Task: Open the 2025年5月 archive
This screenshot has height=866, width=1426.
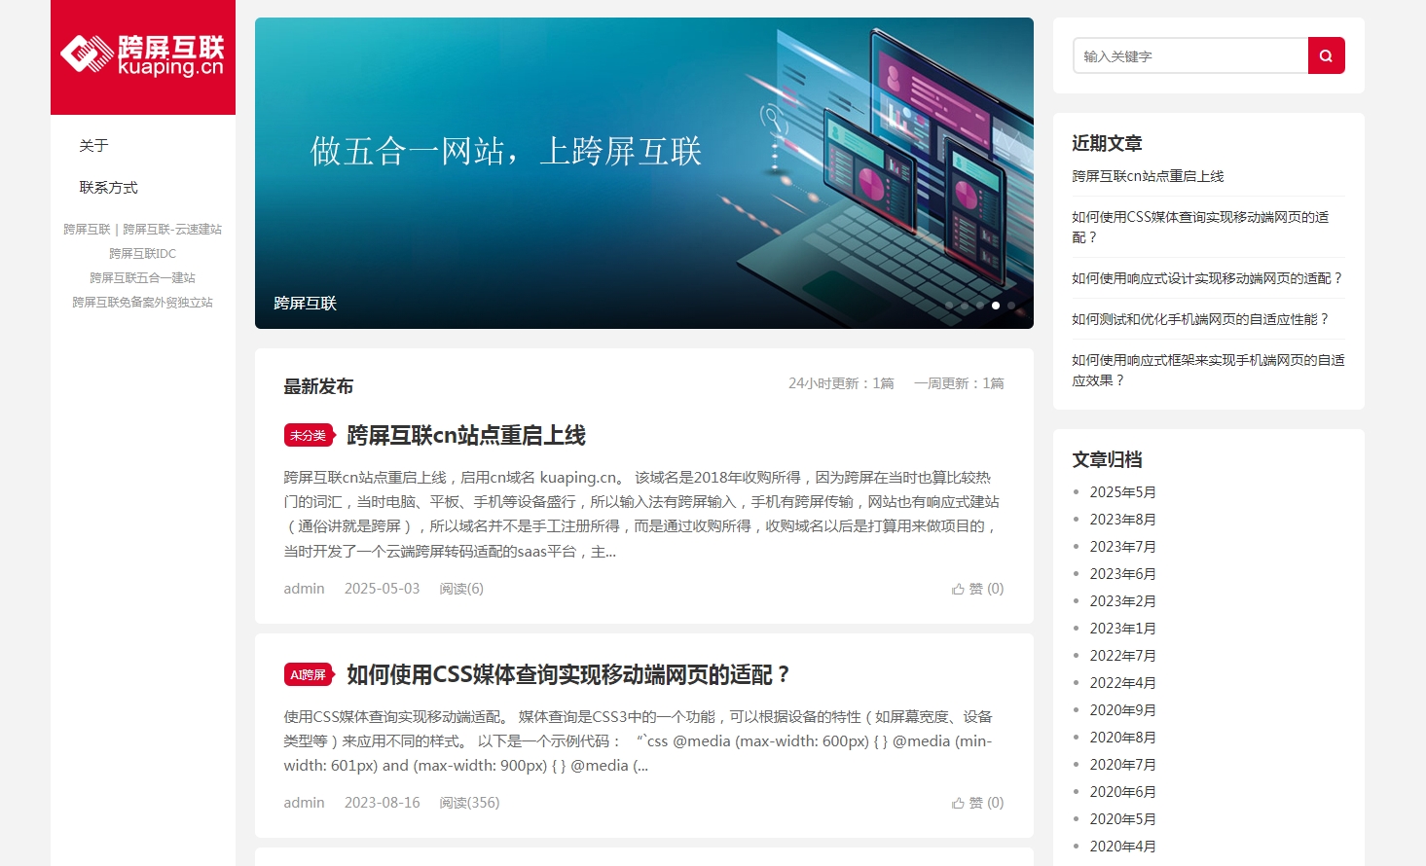Action: (1122, 492)
